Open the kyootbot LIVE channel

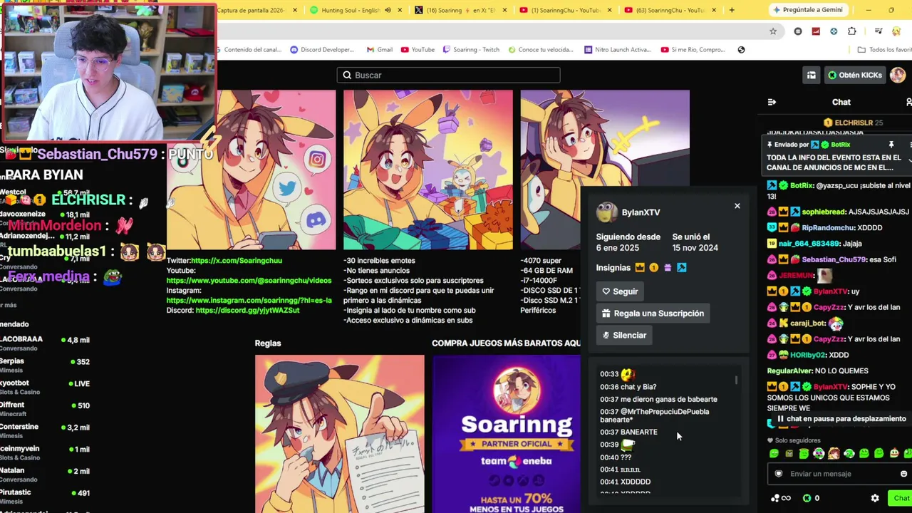pos(46,387)
